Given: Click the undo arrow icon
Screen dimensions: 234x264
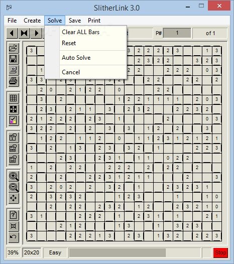Looking at the screenshot, I should pyautogui.click(x=14, y=237).
